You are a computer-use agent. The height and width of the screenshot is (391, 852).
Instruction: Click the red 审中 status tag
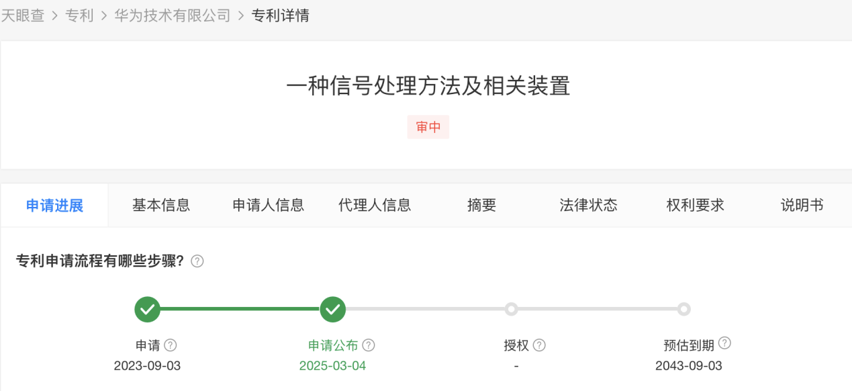pos(428,127)
